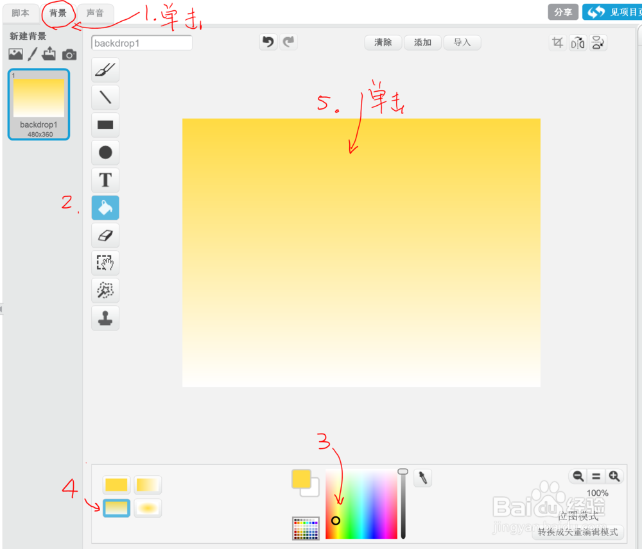This screenshot has height=549, width=642.
Task: Switch to the 声音 tab
Action: click(x=95, y=13)
